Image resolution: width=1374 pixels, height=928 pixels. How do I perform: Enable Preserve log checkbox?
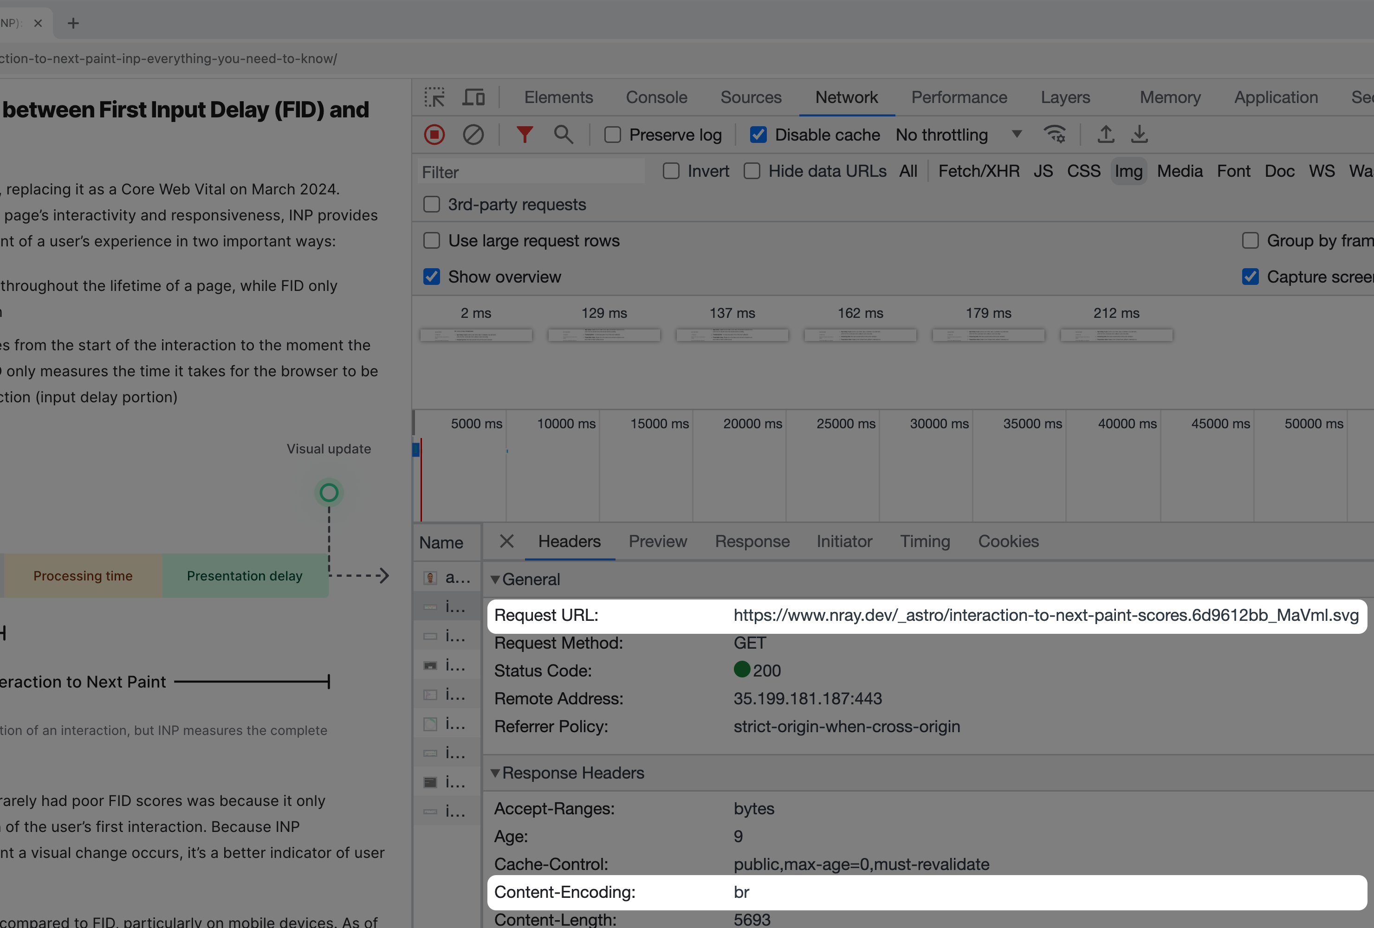coord(613,135)
